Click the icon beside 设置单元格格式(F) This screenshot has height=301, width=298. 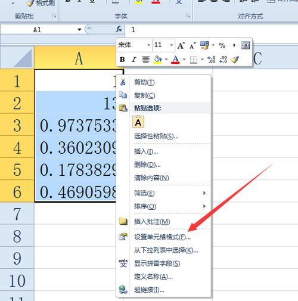(x=123, y=237)
